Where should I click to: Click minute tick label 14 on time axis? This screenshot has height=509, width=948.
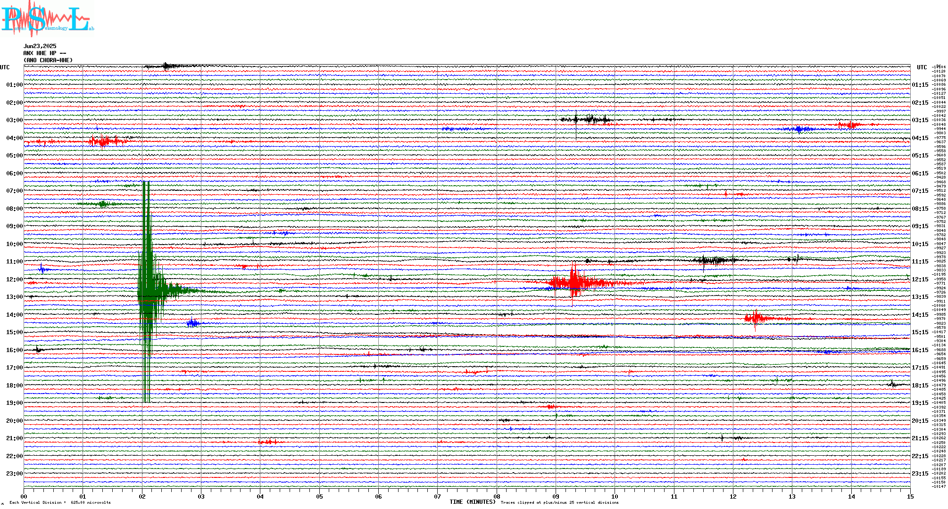[851, 496]
